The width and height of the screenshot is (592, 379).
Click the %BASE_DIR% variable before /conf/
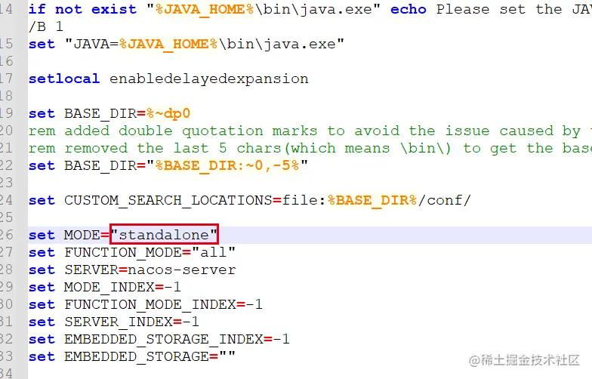tap(372, 200)
